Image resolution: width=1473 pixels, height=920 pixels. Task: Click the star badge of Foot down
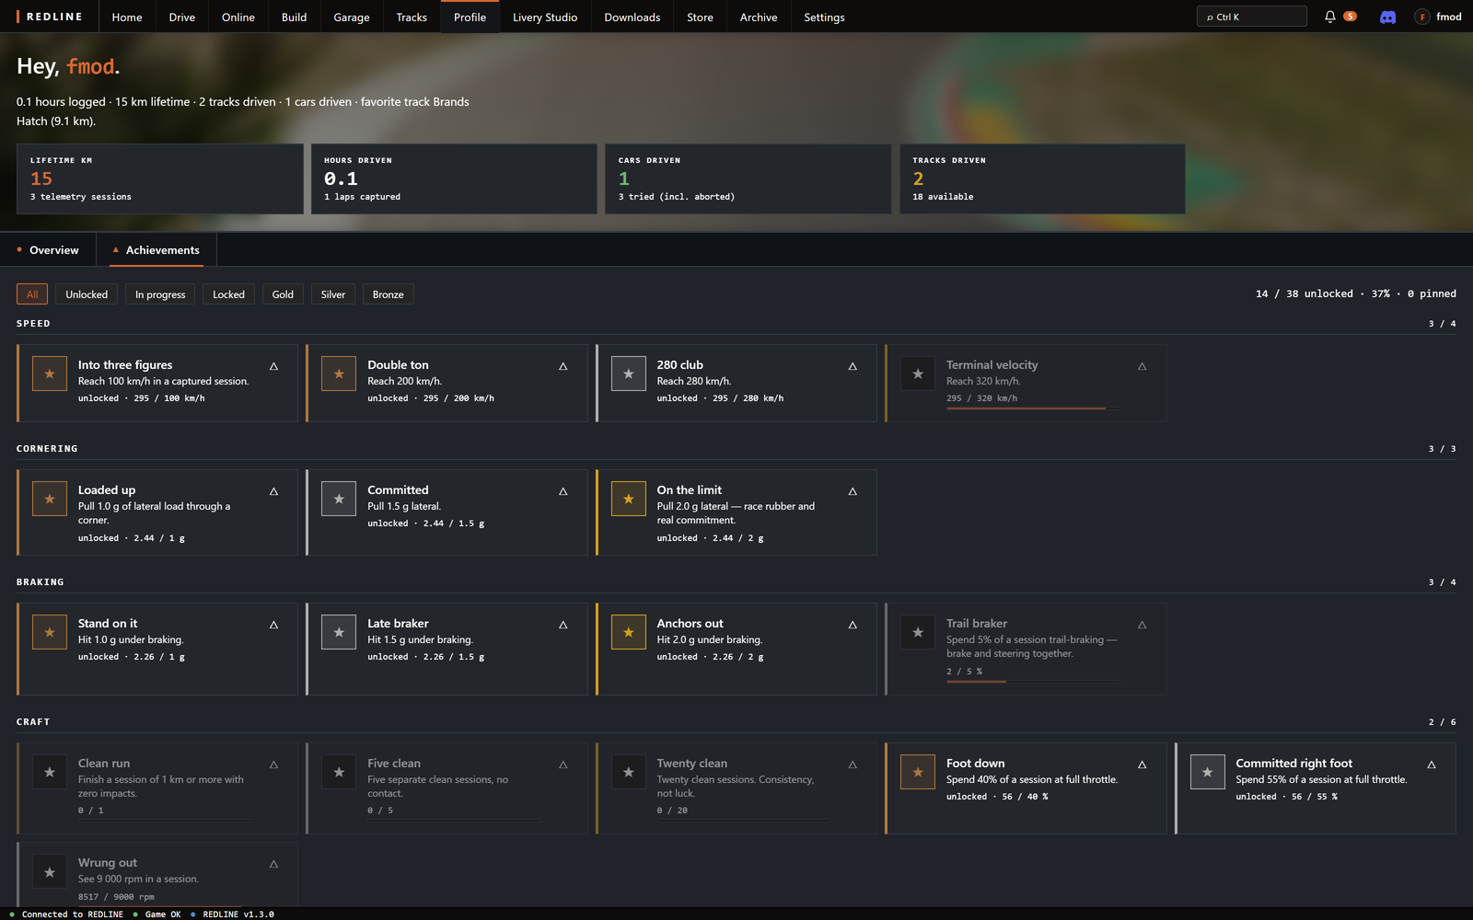click(x=918, y=772)
